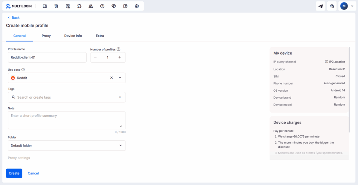358x185 pixels.
Task: Click the Auto-generated phone number value
Action: tap(334, 83)
